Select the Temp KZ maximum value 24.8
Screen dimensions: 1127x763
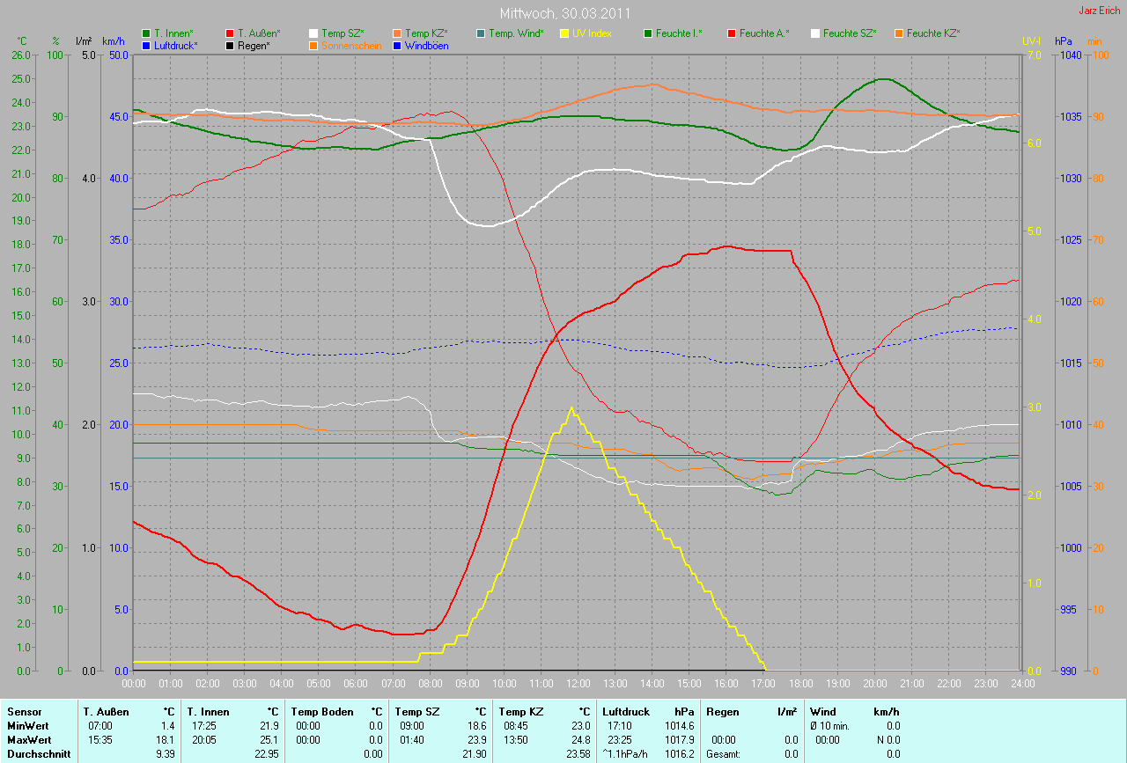click(x=580, y=740)
